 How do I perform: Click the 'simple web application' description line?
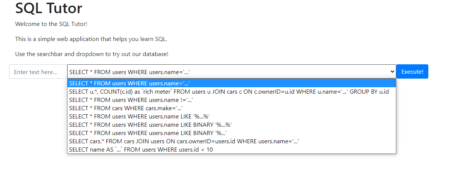(91, 39)
